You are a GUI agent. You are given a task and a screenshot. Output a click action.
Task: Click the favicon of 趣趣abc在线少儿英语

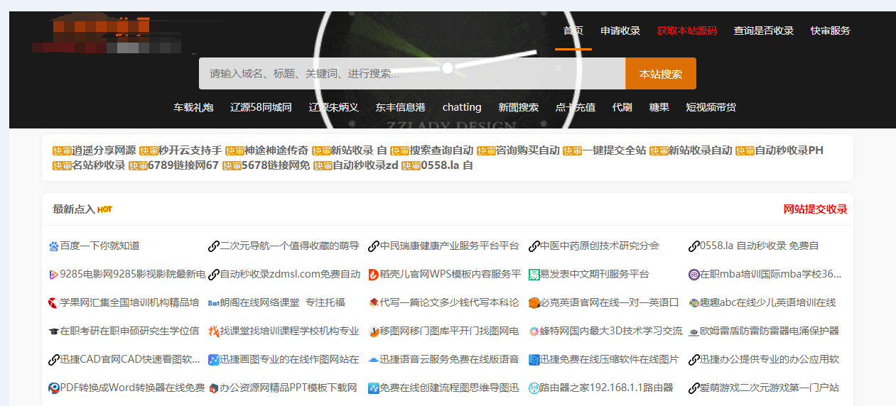[x=694, y=303]
